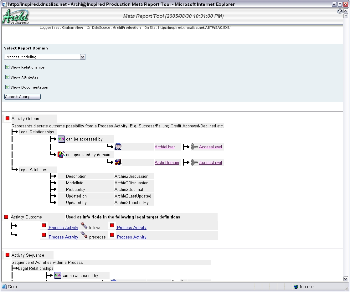
Task: Click the scroll down arrow of page scrollbar
Action: 346,279
